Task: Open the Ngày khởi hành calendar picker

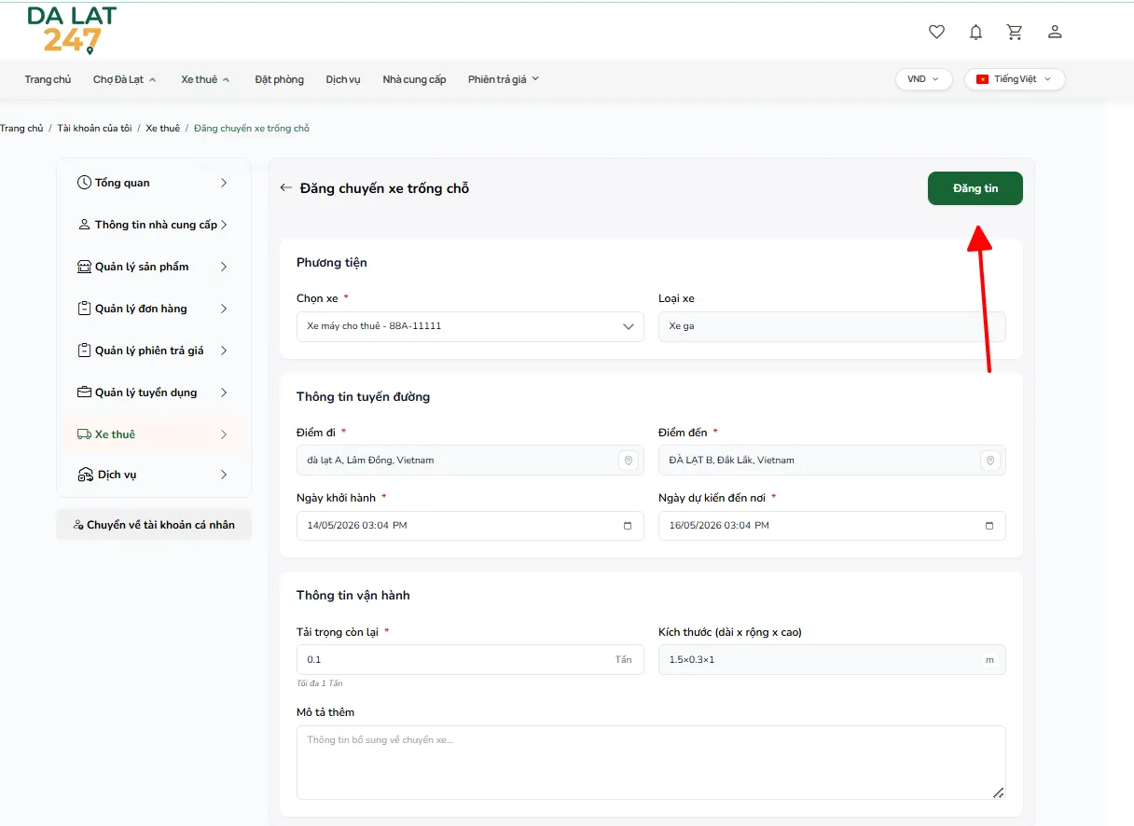Action: pyautogui.click(x=628, y=526)
